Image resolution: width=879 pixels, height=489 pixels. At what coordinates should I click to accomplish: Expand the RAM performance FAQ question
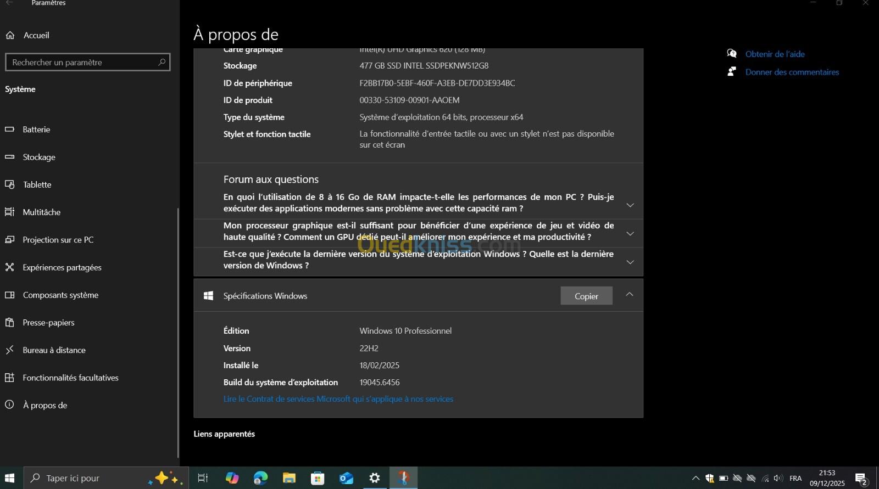[x=630, y=205]
